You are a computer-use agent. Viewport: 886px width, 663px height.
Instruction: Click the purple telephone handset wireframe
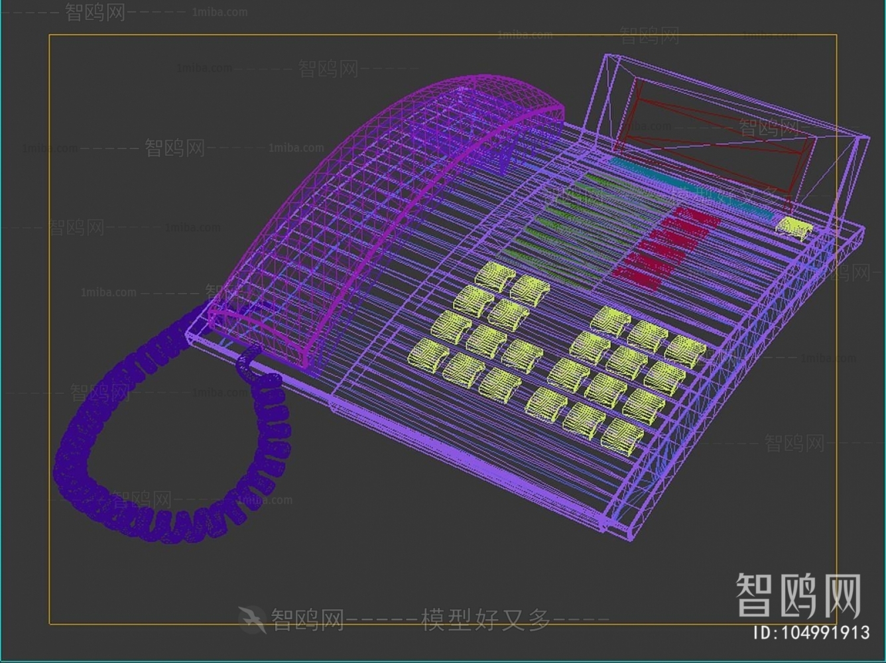click(x=371, y=199)
